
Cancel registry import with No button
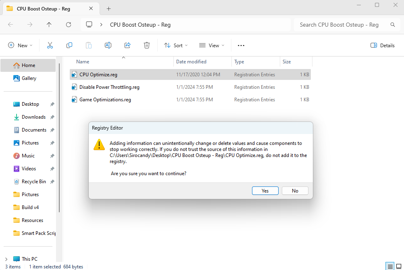295,191
